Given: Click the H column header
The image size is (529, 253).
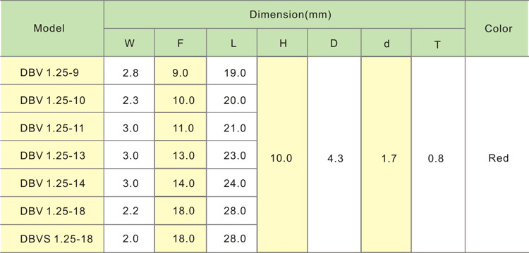Looking at the screenshot, I should click(282, 43).
